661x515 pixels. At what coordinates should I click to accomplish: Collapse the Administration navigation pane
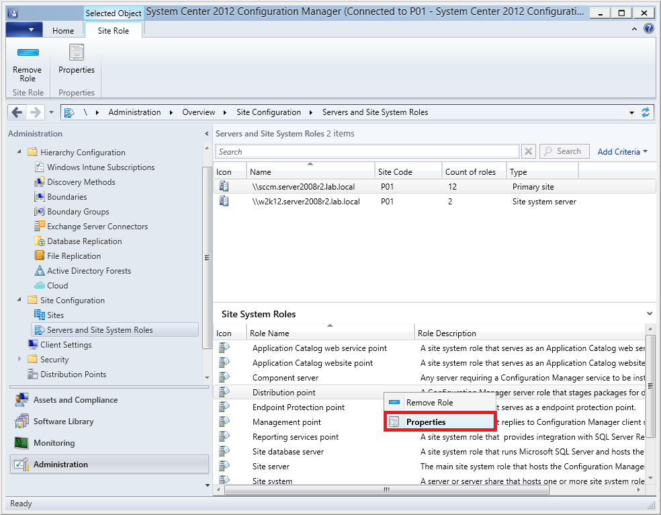pos(207,134)
